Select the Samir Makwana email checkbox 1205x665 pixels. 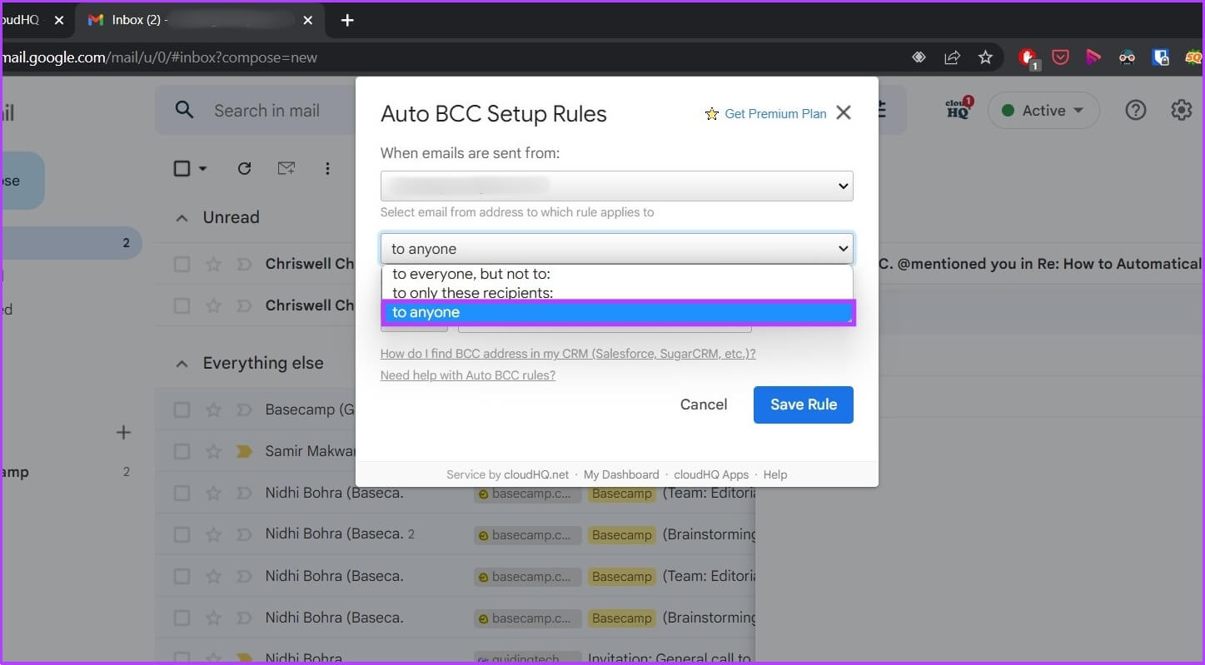[x=182, y=451]
